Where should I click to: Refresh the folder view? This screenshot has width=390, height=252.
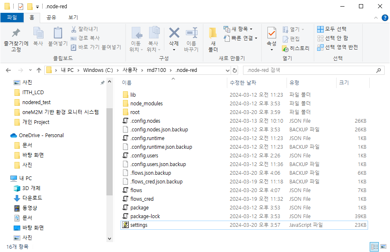pos(235,71)
